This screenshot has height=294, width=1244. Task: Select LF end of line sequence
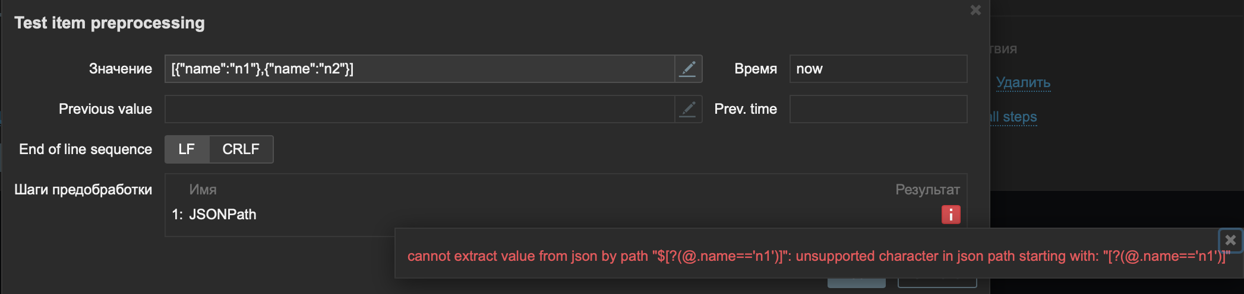pos(187,149)
